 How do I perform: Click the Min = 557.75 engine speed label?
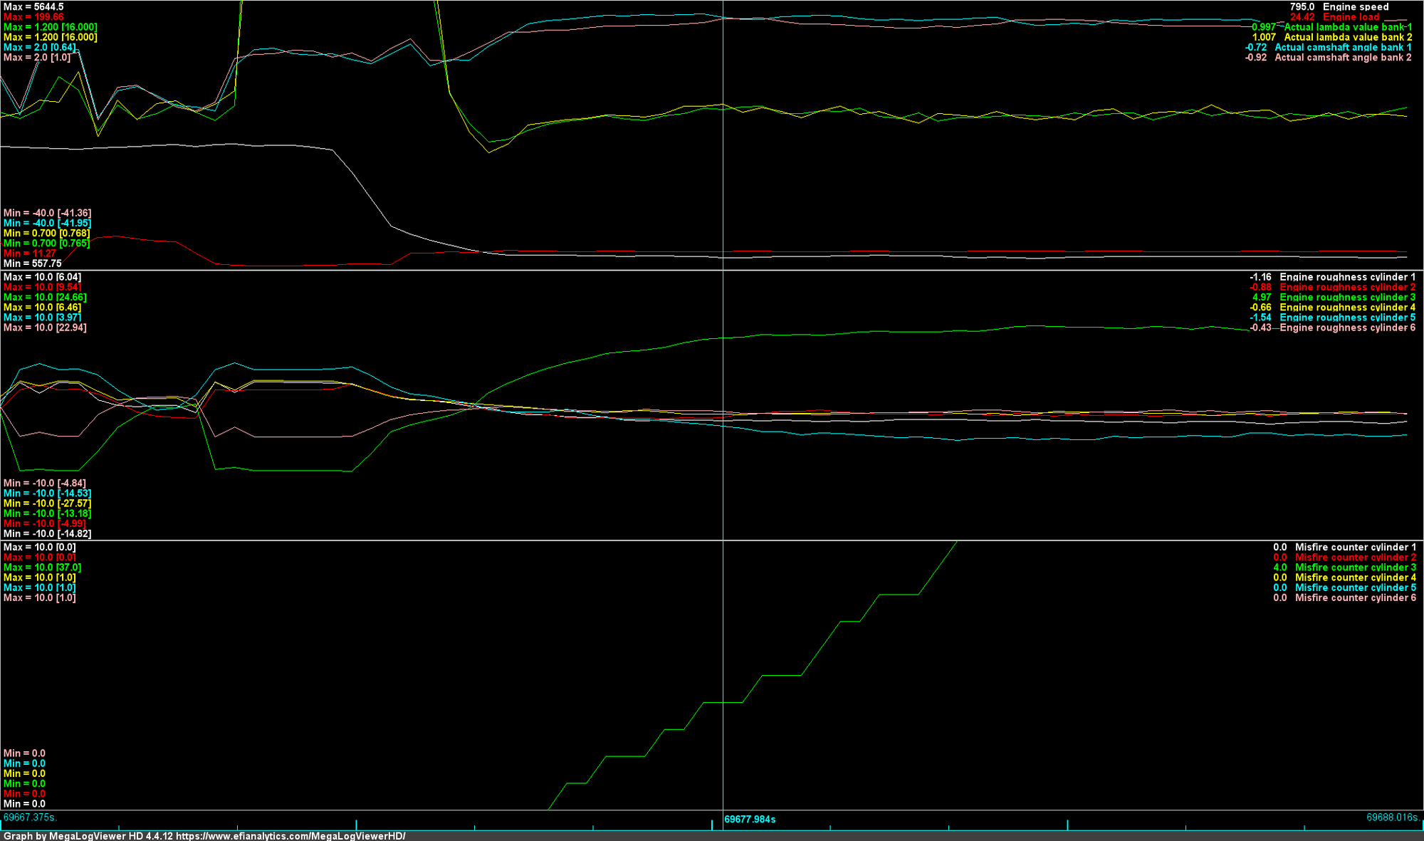pyautogui.click(x=32, y=263)
